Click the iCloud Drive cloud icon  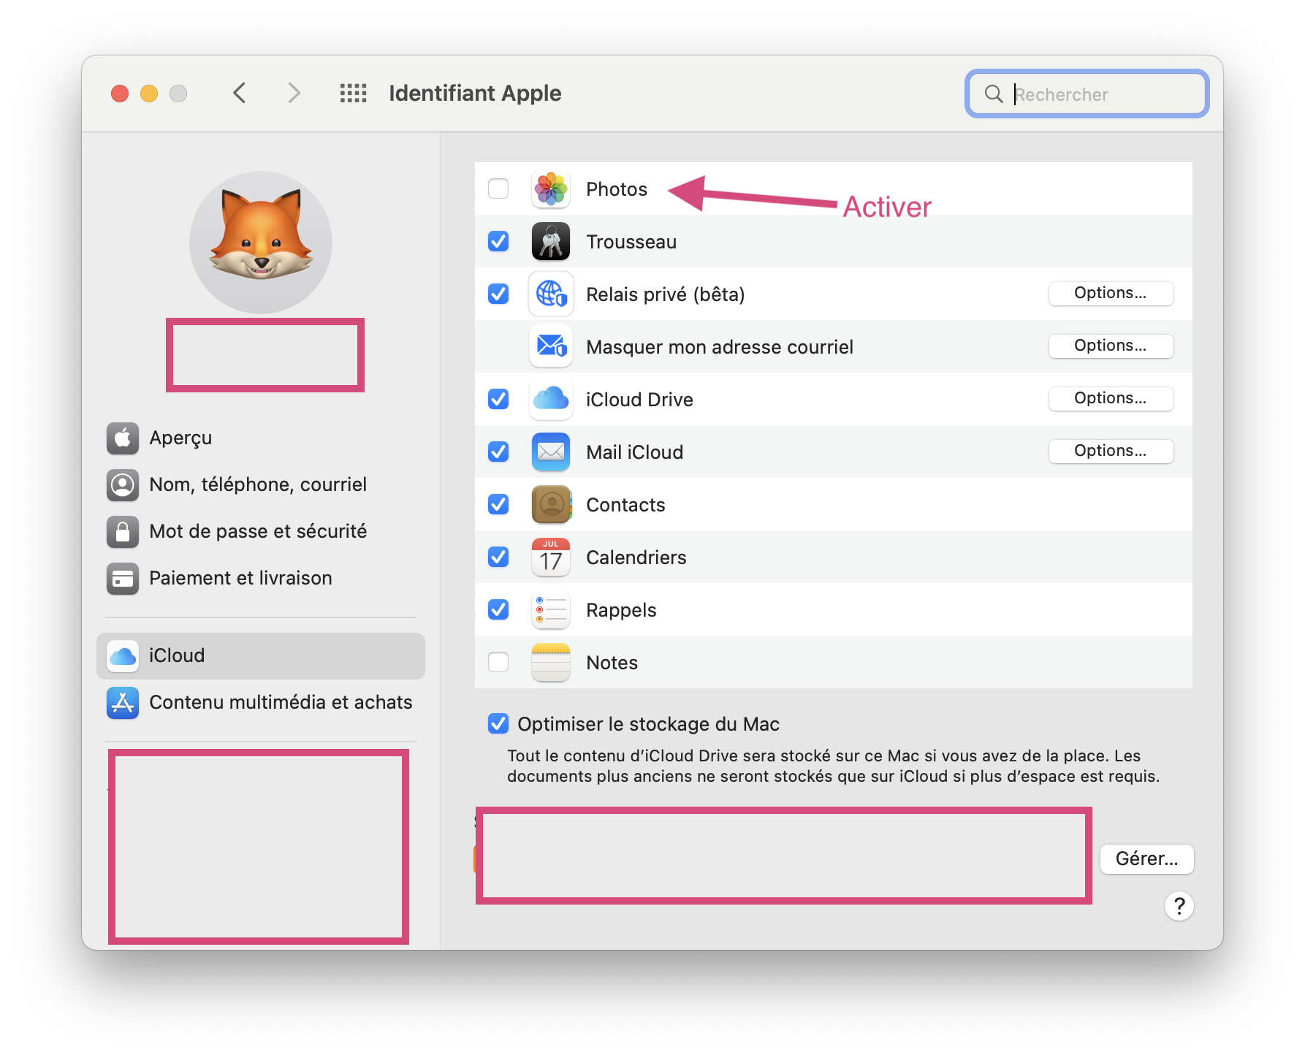pos(551,400)
